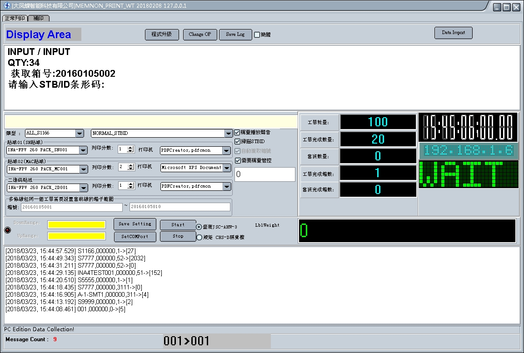
Task: Open the NORMAL_STBID dropdown
Action: click(x=229, y=133)
